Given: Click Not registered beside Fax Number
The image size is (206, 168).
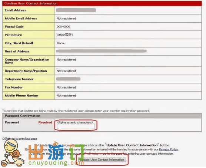Looking at the screenshot, I should click(x=66, y=88).
